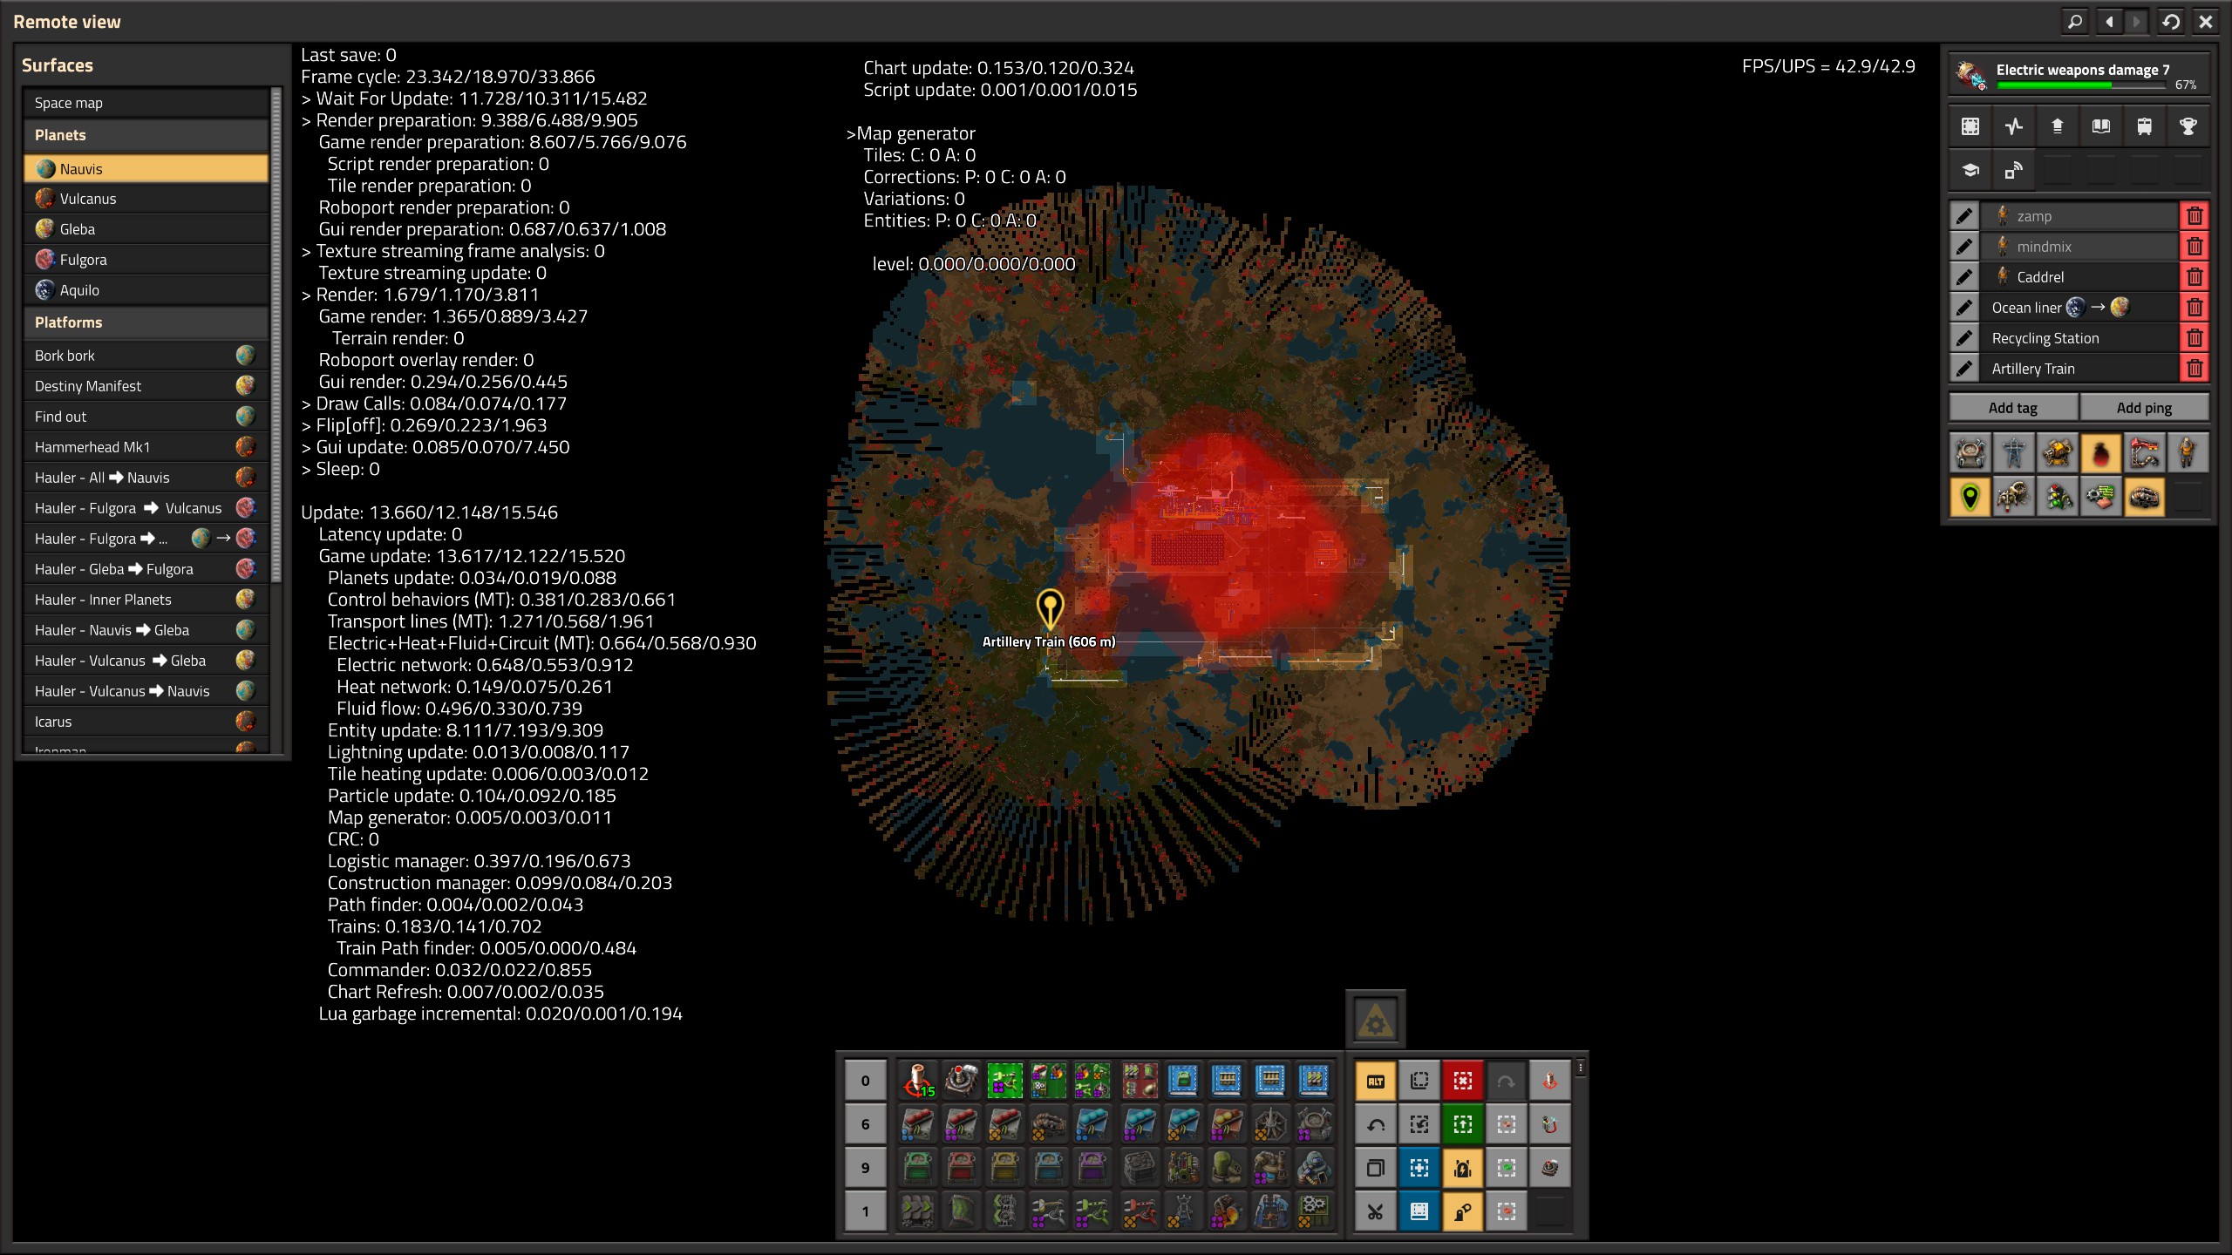The width and height of the screenshot is (2232, 1255).
Task: Select quickbar row selector 9
Action: tap(865, 1168)
